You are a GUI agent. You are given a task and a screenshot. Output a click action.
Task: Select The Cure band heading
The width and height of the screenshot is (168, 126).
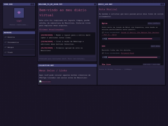[x=106, y=64]
